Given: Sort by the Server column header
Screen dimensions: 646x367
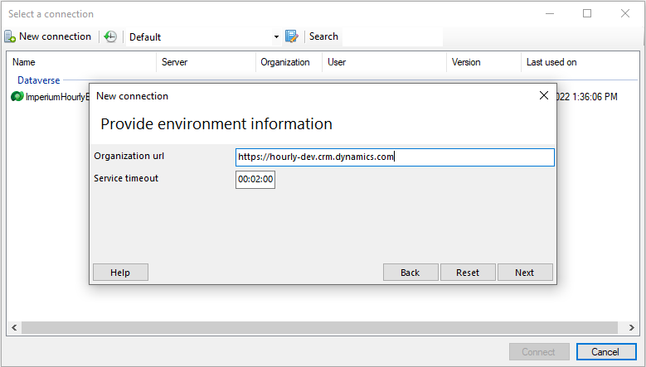Looking at the screenshot, I should coord(206,62).
